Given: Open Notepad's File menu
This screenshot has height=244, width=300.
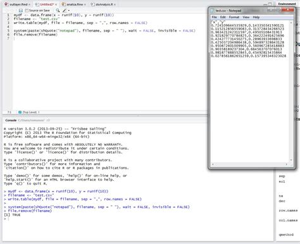Looking at the screenshot, I should point(215,17).
